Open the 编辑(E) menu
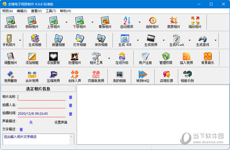The height and width of the screenshot is (150, 230). tap(22, 11)
